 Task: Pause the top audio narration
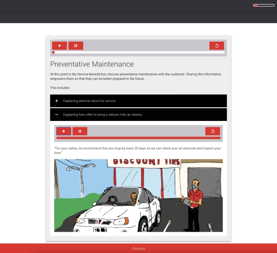point(76,46)
